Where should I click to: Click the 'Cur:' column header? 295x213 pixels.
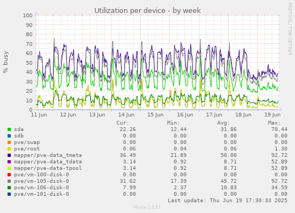point(123,123)
